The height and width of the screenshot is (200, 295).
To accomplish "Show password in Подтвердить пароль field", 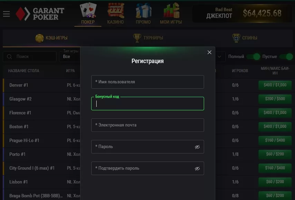I will point(197,169).
